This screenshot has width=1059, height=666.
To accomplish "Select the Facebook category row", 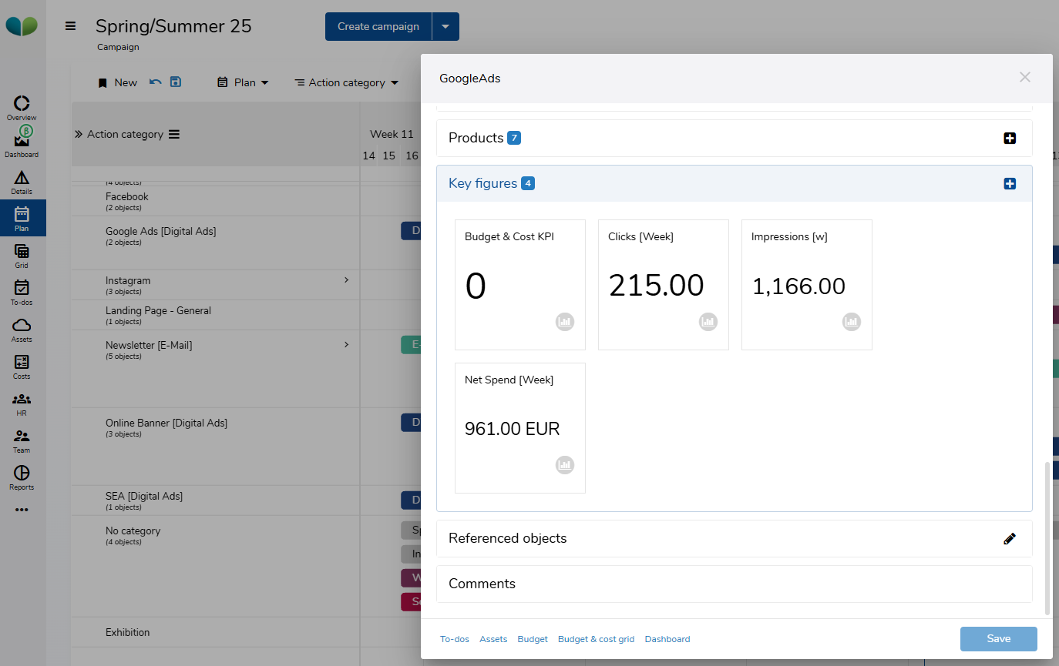I will pos(216,201).
